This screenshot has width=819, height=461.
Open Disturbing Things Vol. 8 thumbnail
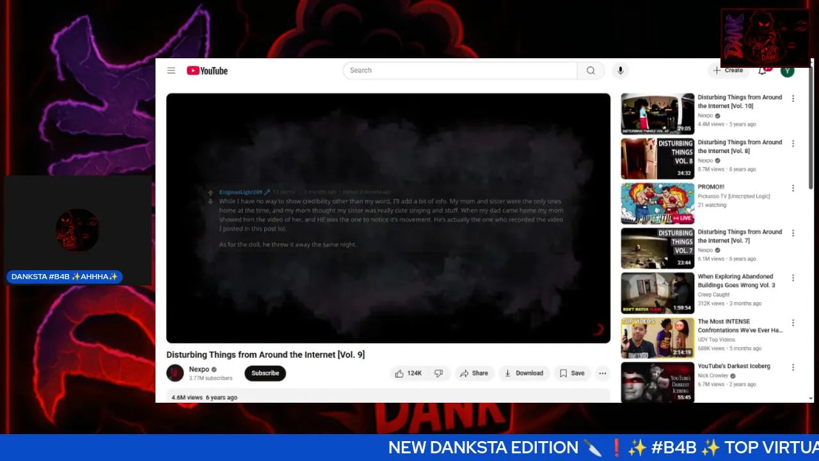pos(657,159)
